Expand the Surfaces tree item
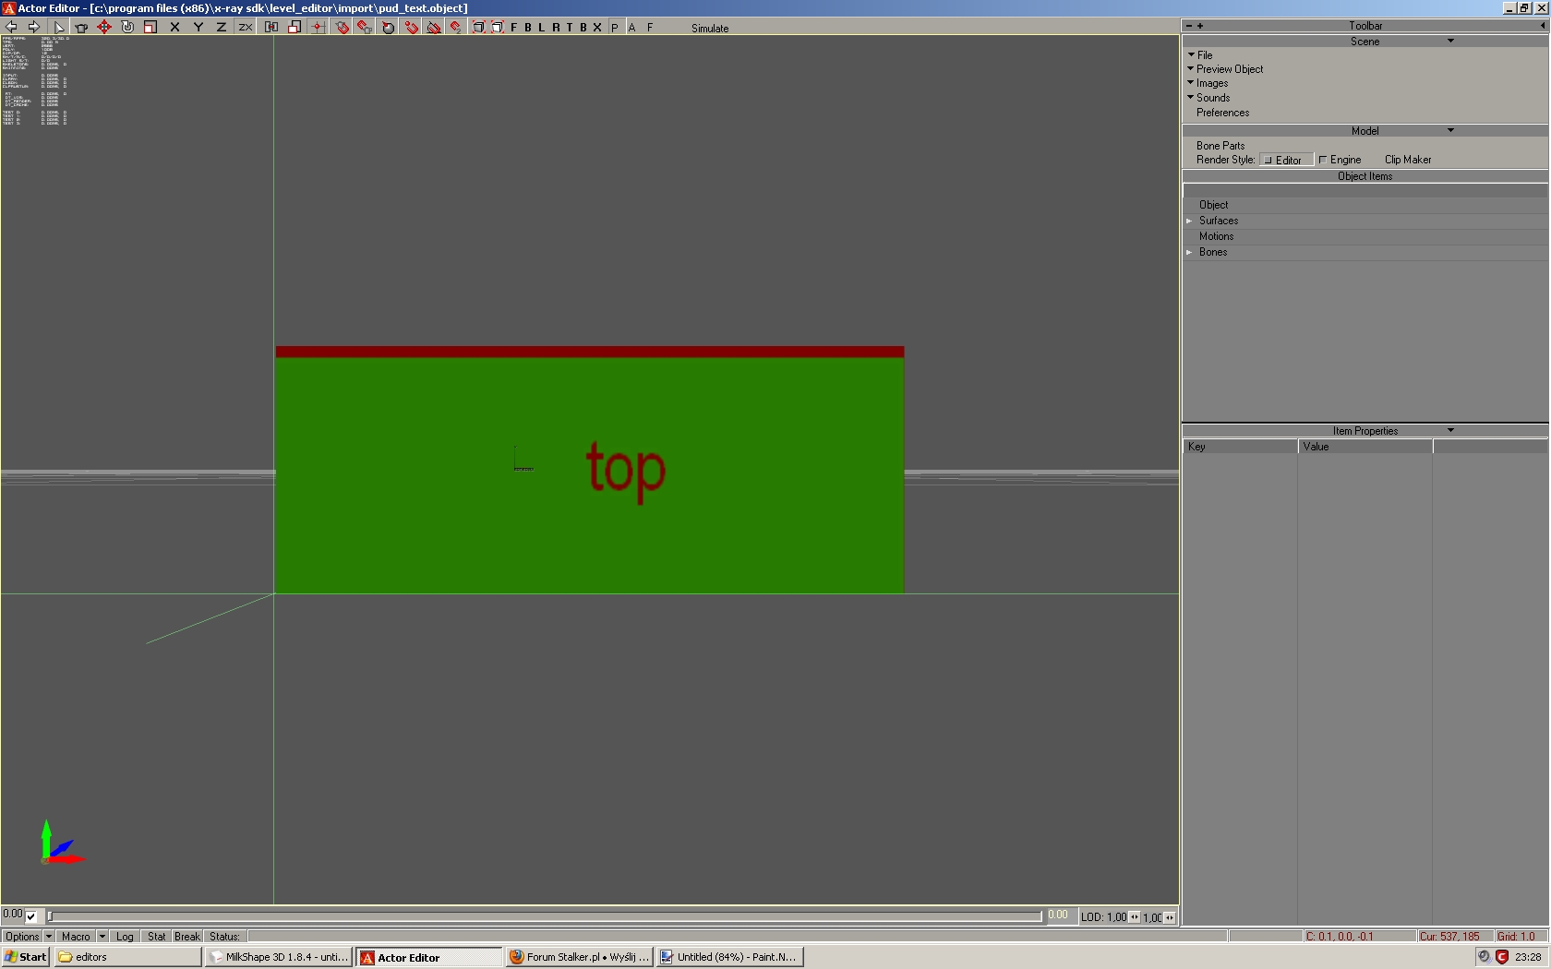This screenshot has width=1551, height=969. (x=1190, y=221)
